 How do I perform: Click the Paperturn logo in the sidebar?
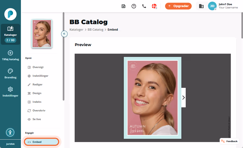(x=10, y=14)
